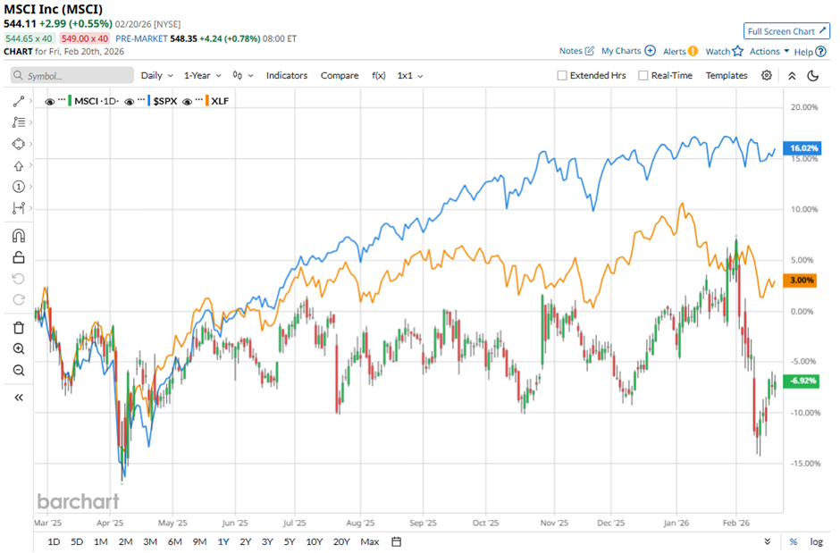The width and height of the screenshot is (840, 553).
Task: Toggle log scale button
Action: [x=816, y=541]
